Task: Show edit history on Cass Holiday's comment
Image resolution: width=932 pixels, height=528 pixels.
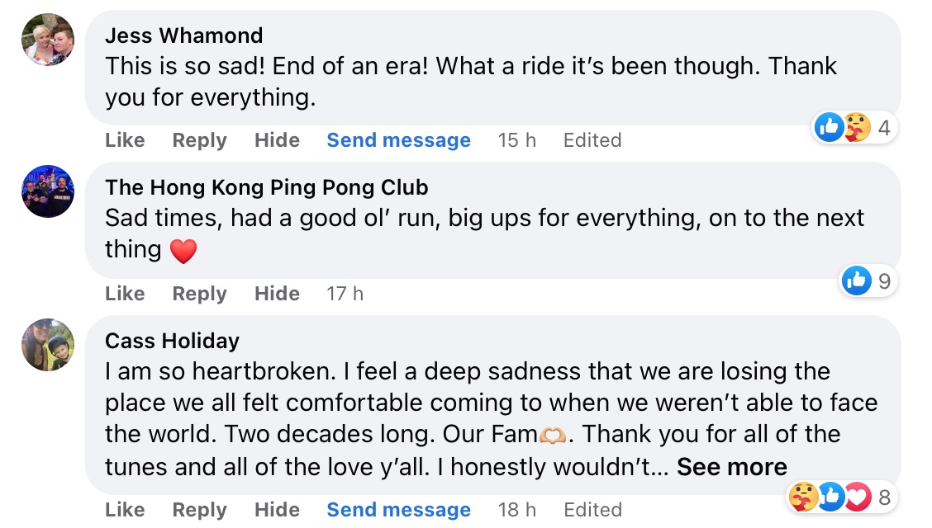Action: coord(592,510)
